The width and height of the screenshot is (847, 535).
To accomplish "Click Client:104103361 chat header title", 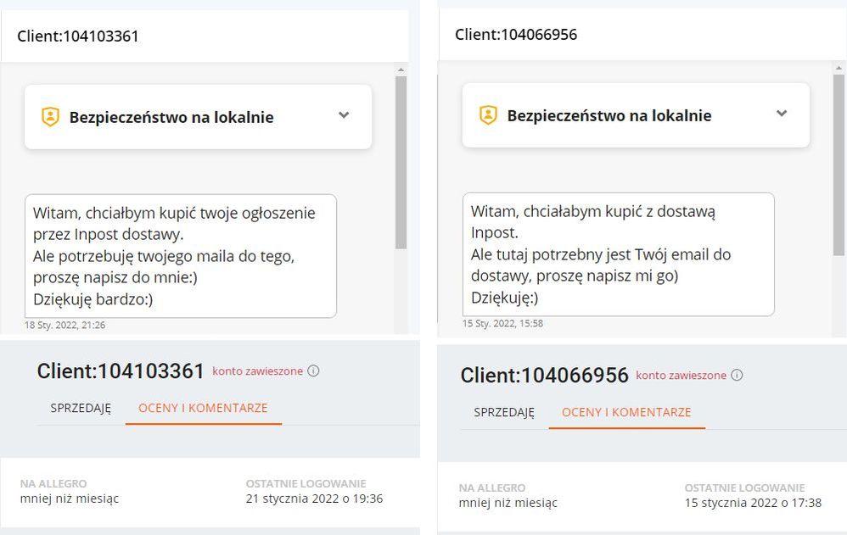I will pyautogui.click(x=78, y=36).
